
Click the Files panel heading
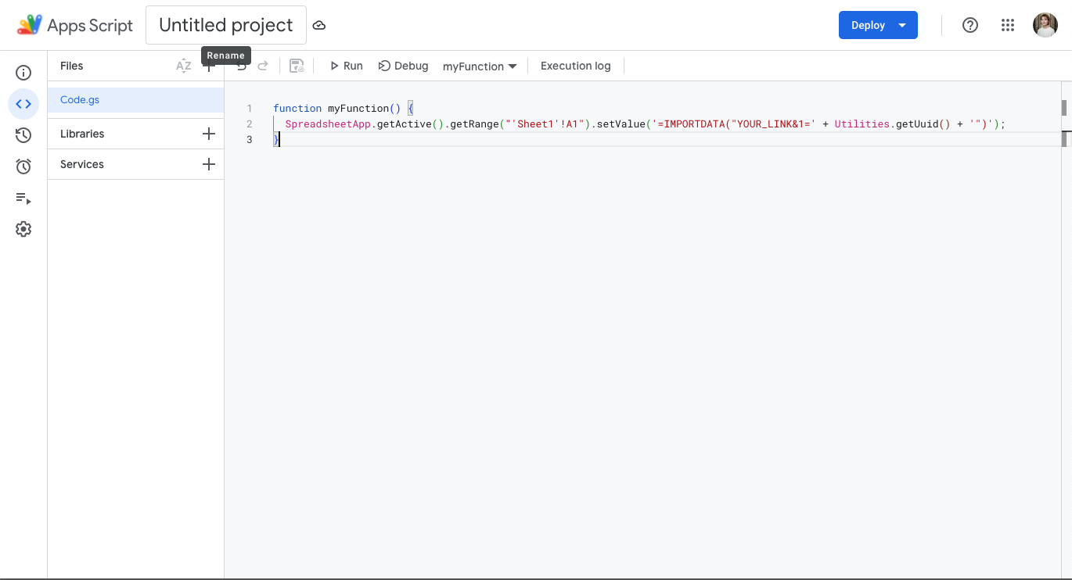click(x=71, y=66)
